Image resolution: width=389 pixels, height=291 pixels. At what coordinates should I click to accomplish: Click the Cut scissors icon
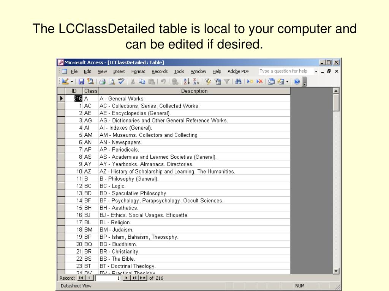(133, 81)
